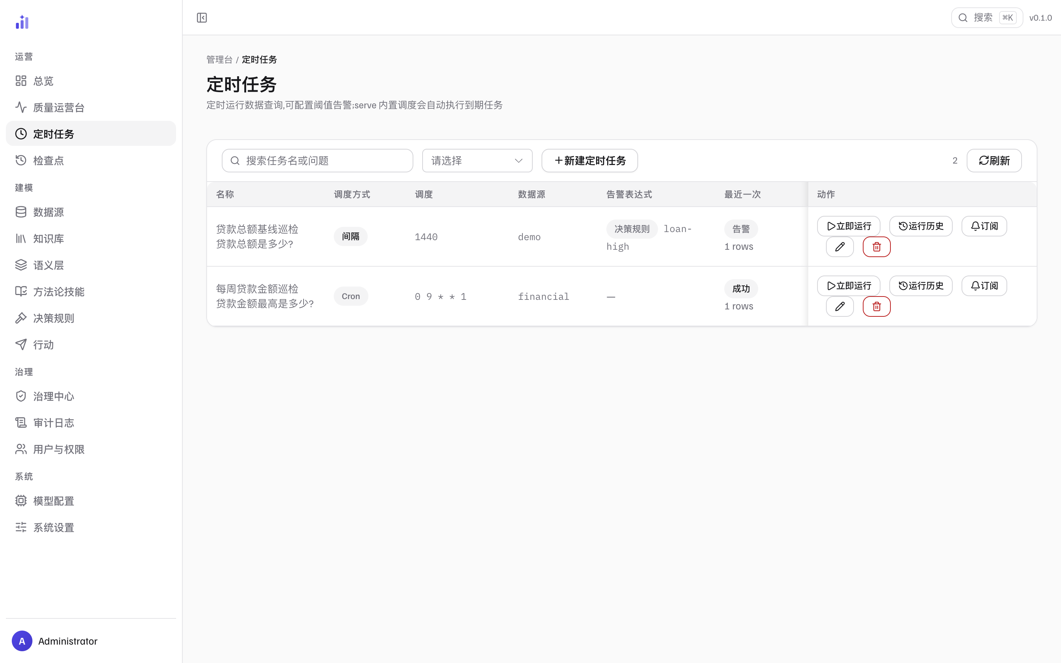Open 语义层 sidebar item
This screenshot has height=663, width=1061.
[x=91, y=265]
